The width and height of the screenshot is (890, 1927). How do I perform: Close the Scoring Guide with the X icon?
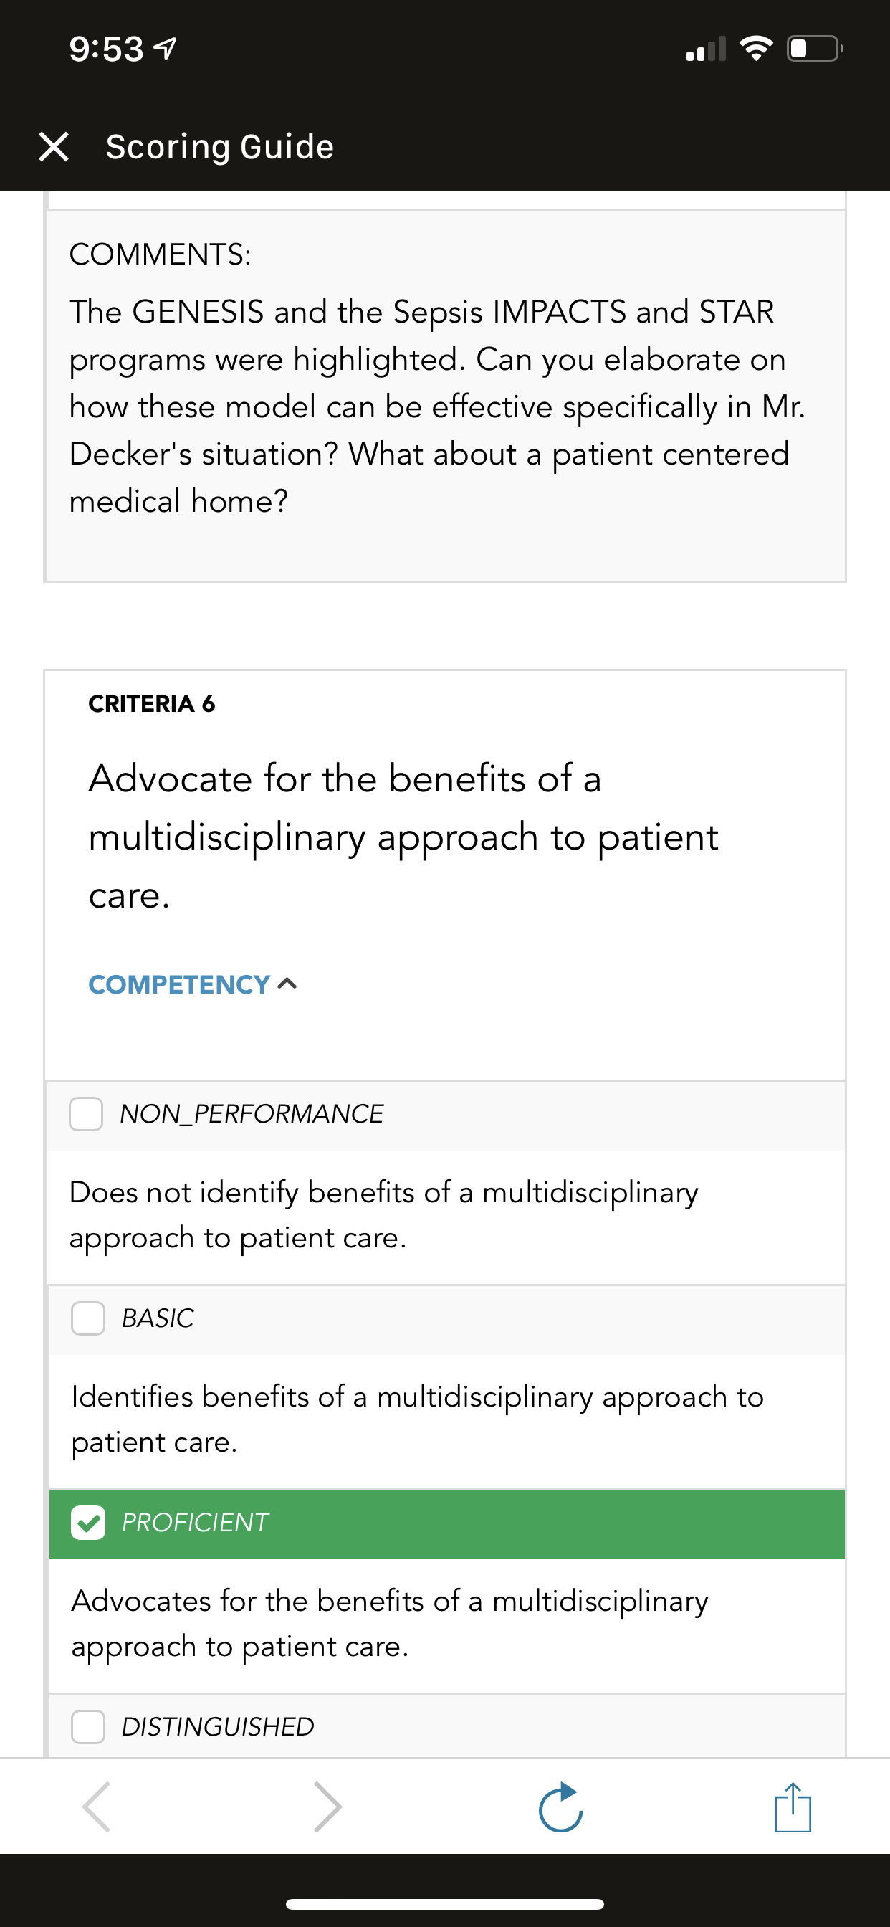(x=54, y=147)
